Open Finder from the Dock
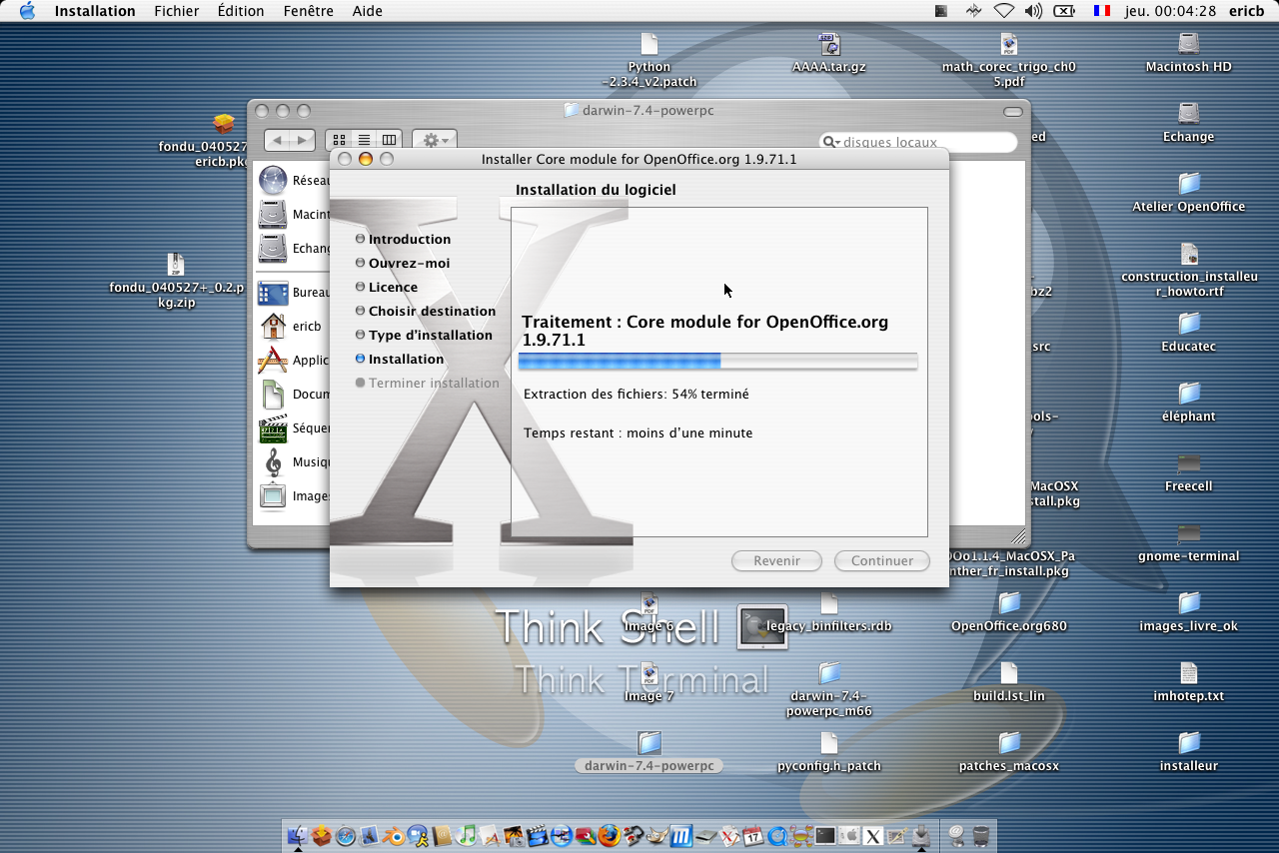This screenshot has height=853, width=1279. point(298,835)
